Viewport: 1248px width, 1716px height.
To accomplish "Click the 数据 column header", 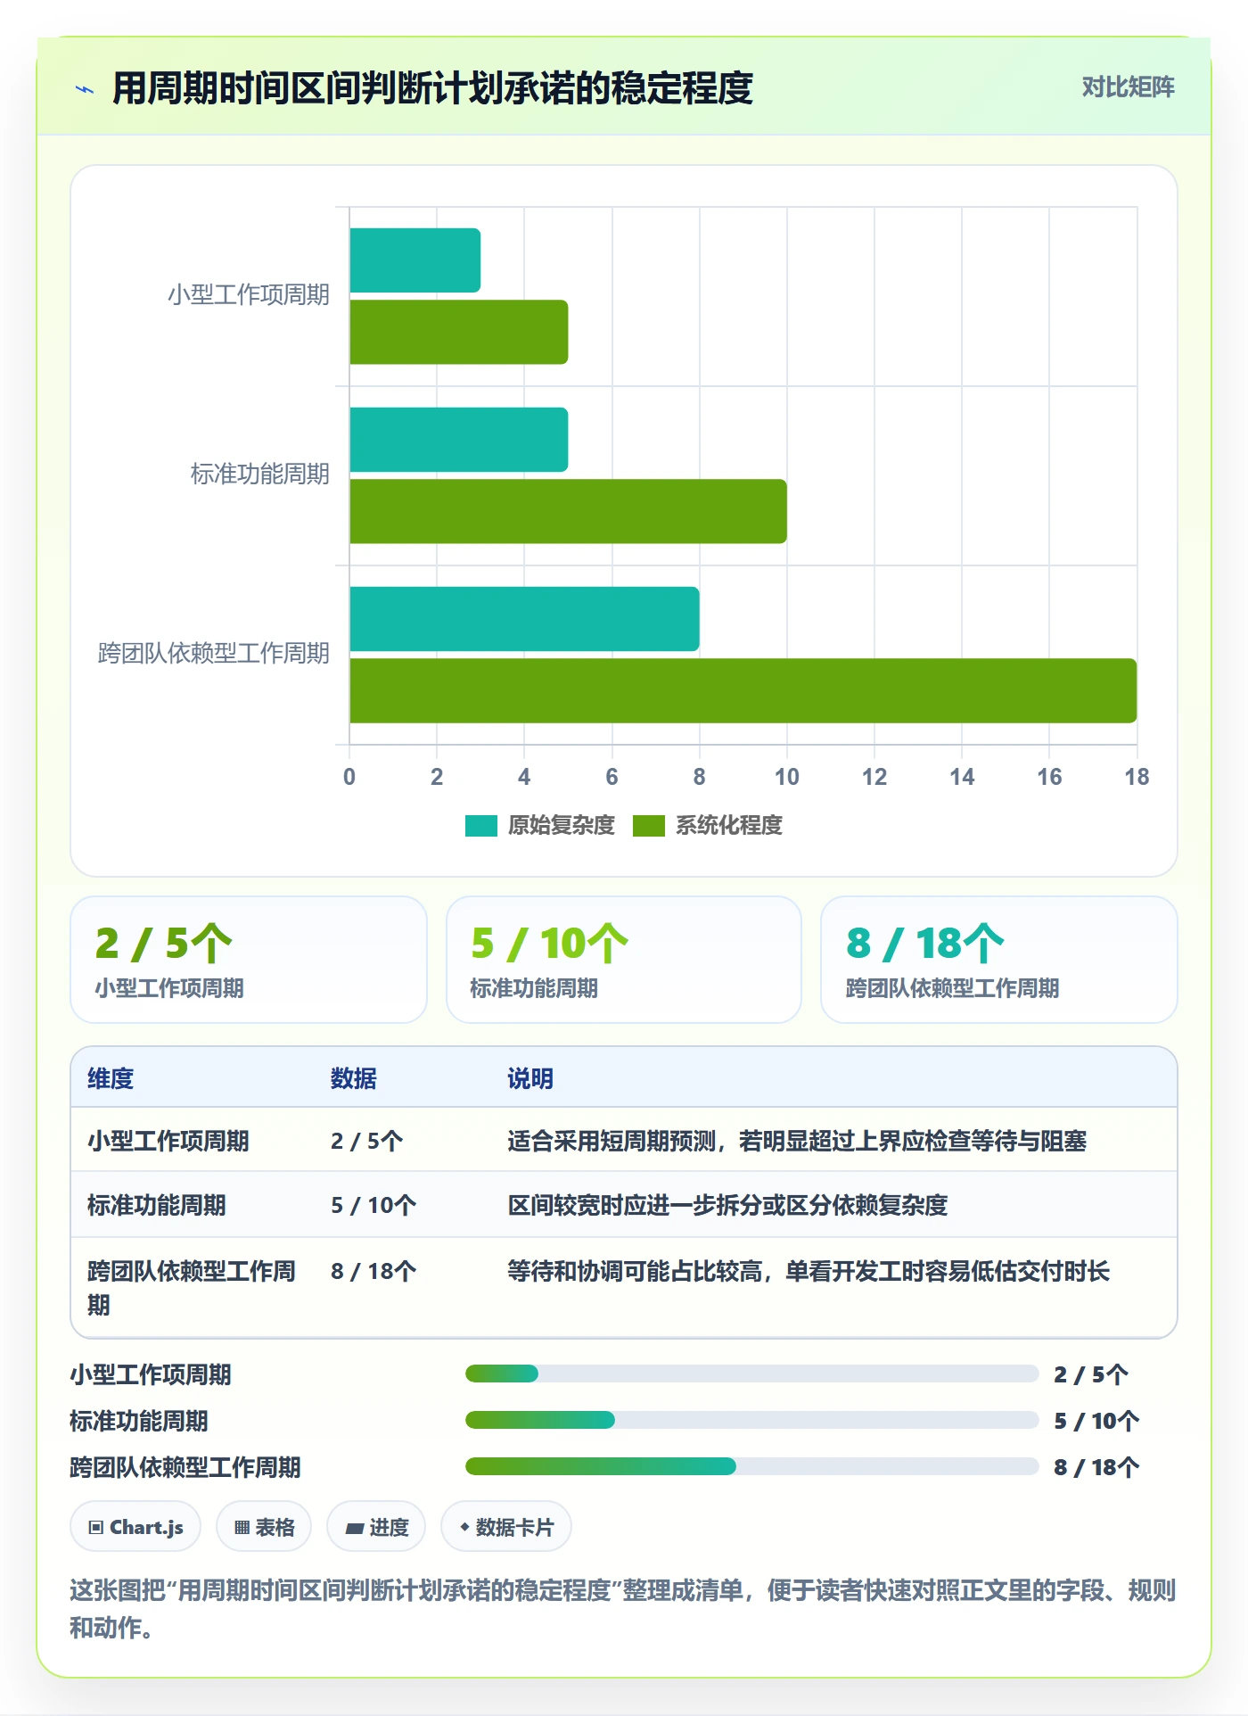I will [354, 1078].
